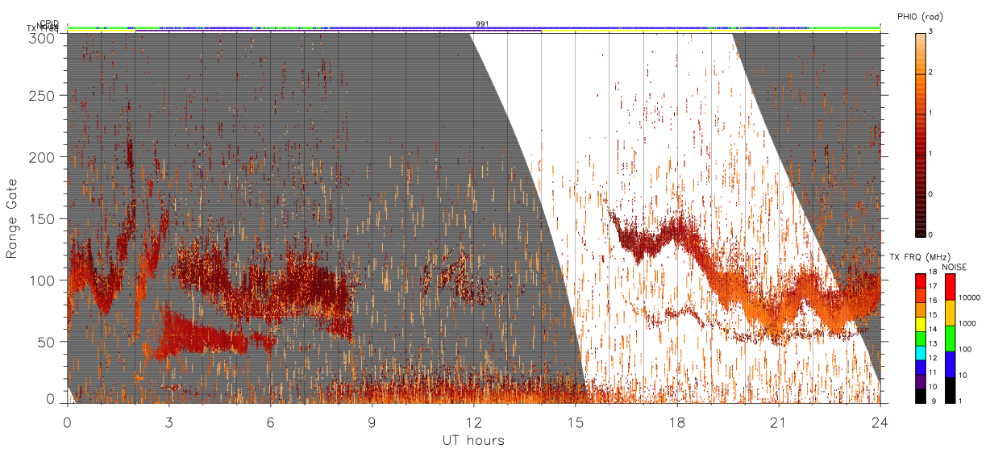
Task: Select x-axis tick label "15"
Action: [575, 422]
